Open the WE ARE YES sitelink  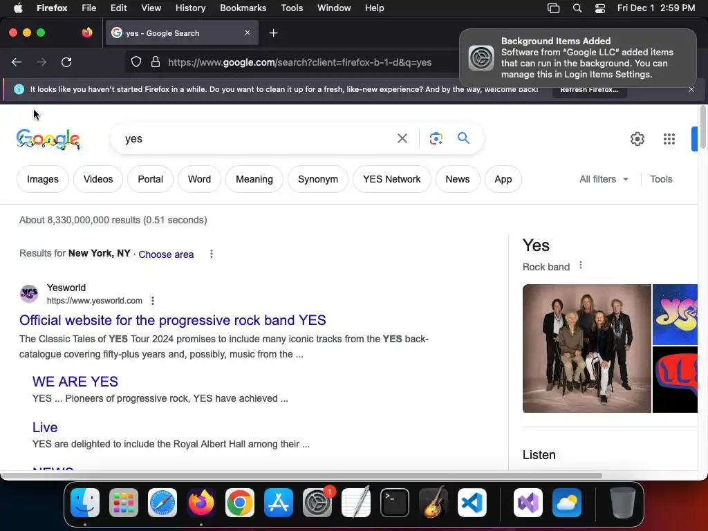coord(75,382)
